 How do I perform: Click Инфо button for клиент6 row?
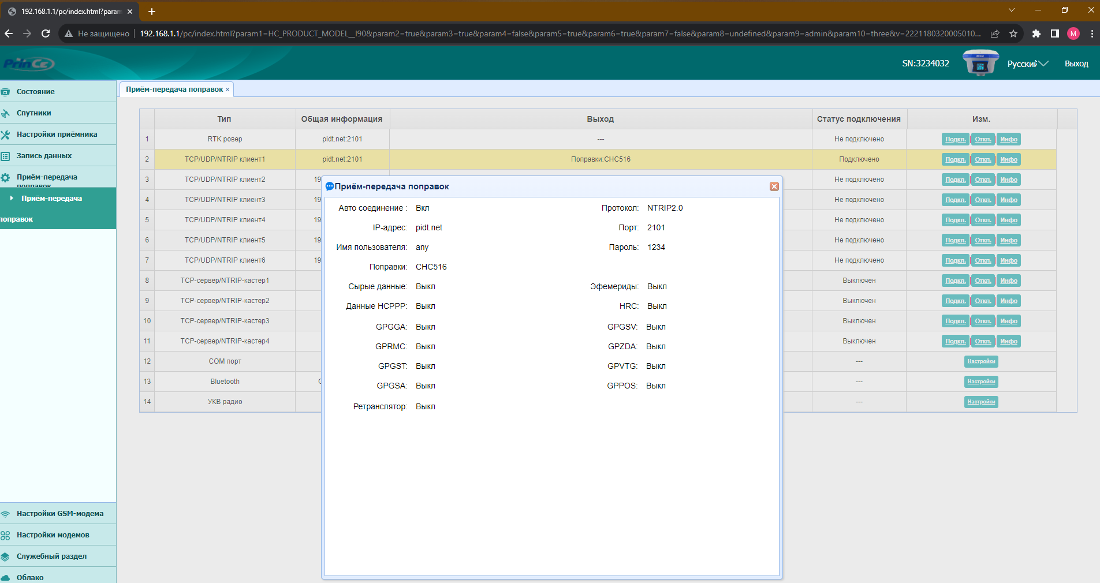tap(1009, 260)
